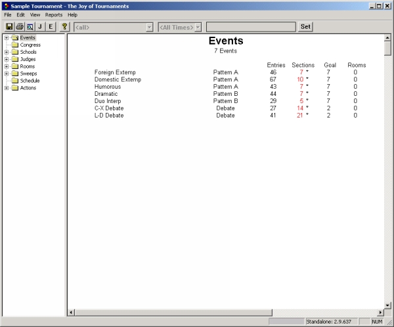The image size is (394, 327).
Task: Click the Save disk icon in toolbar
Action: pyautogui.click(x=9, y=27)
